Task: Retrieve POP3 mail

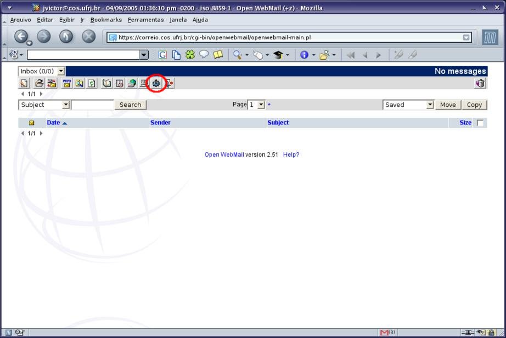Action: (x=67, y=83)
